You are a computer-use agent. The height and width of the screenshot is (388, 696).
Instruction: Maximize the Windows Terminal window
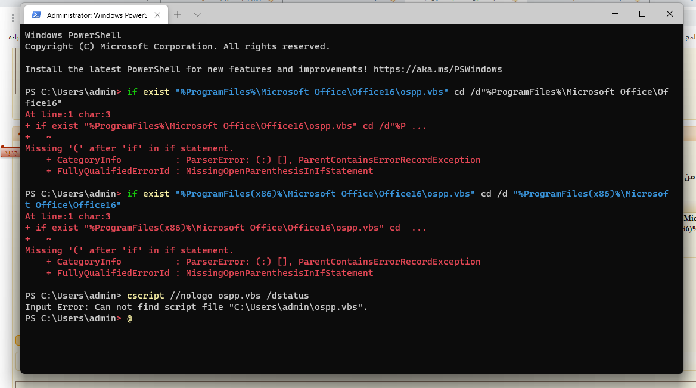click(642, 14)
